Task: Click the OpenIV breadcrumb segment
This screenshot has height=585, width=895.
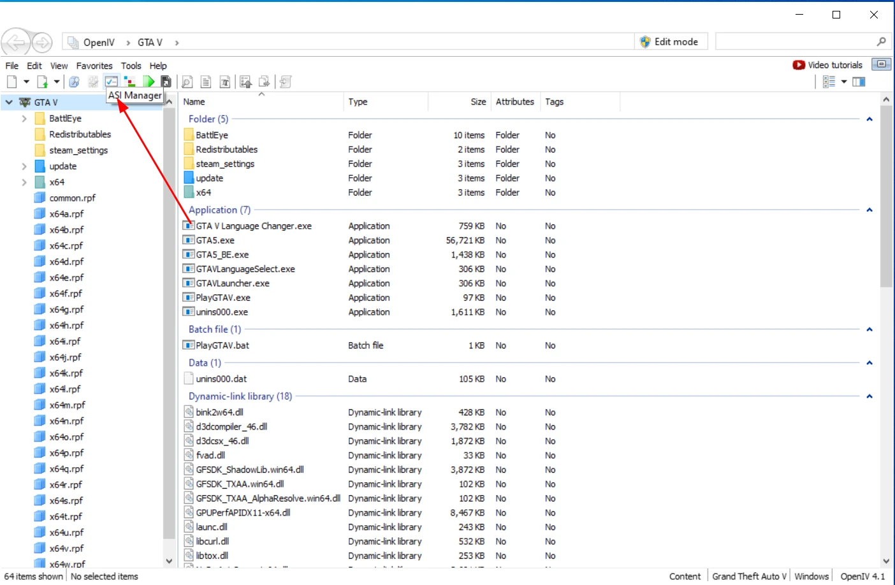Action: 99,42
